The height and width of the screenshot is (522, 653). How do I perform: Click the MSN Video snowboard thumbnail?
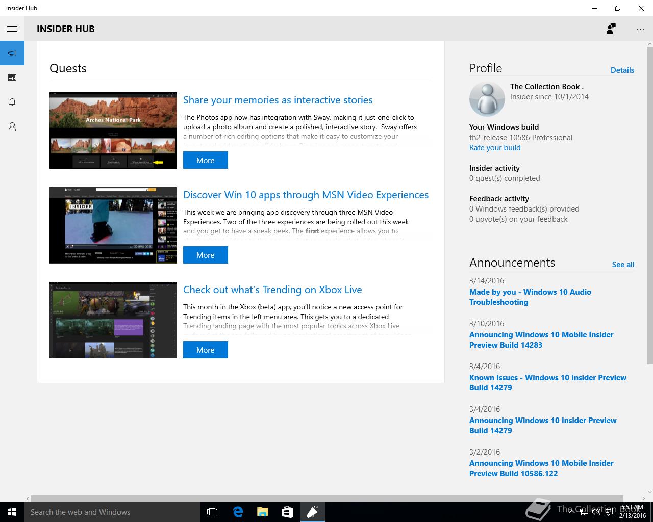(x=113, y=225)
